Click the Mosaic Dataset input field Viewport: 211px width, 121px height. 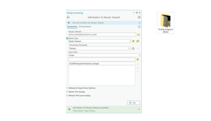click(102, 34)
